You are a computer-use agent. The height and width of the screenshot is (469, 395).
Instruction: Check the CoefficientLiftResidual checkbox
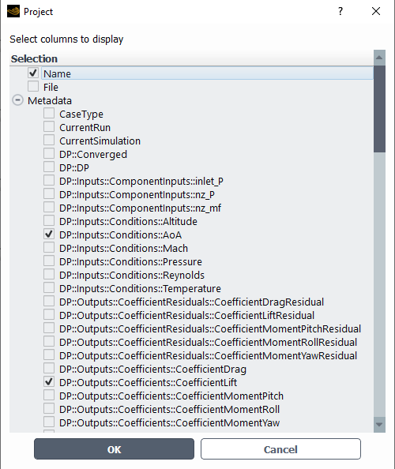pyautogui.click(x=49, y=315)
